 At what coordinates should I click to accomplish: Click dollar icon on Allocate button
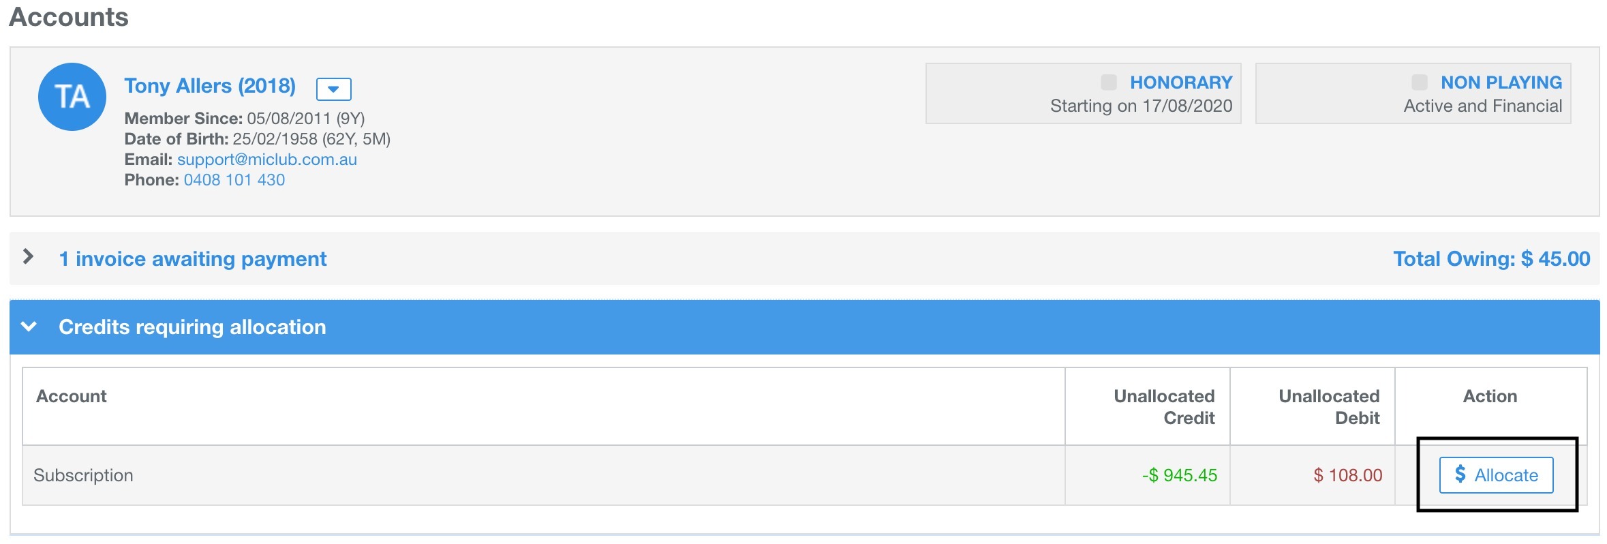click(x=1460, y=474)
